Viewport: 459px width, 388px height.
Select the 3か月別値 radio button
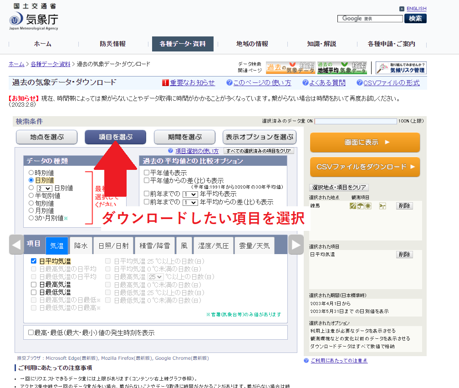coord(31,218)
